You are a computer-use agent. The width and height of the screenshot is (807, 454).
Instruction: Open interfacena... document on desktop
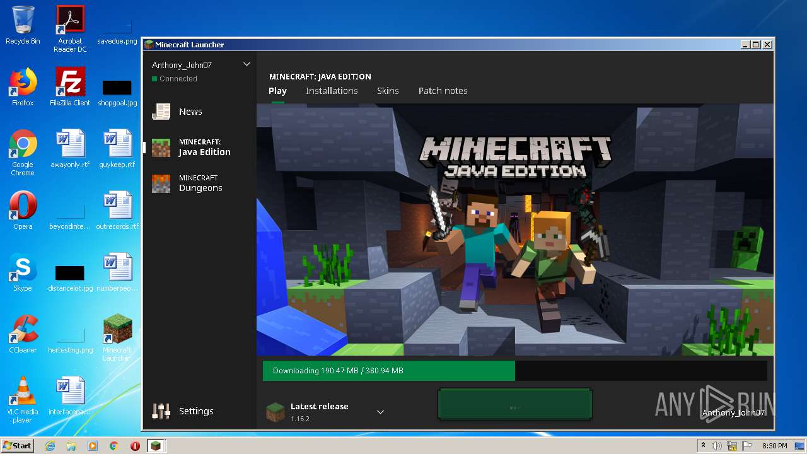point(70,396)
